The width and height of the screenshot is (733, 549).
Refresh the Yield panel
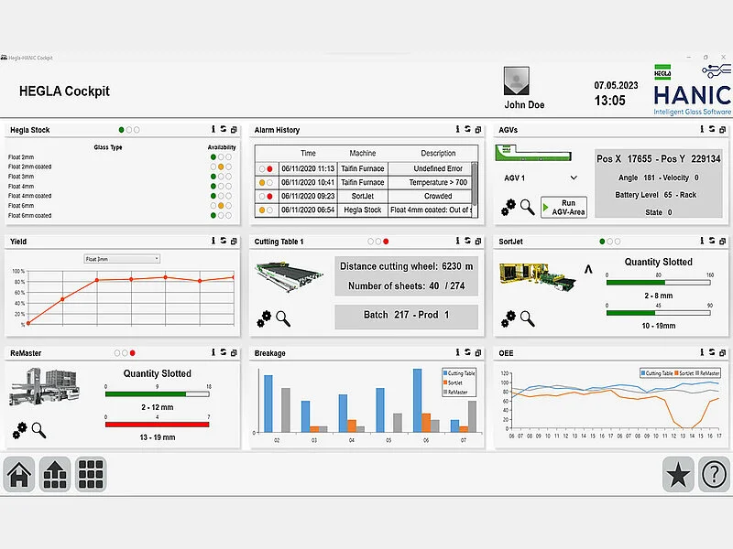224,241
